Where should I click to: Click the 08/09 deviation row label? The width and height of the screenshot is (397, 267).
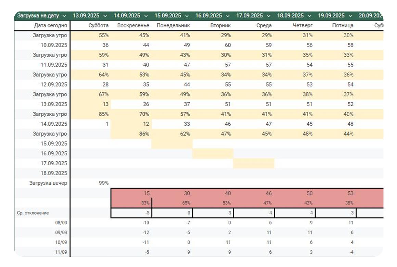[x=62, y=222]
